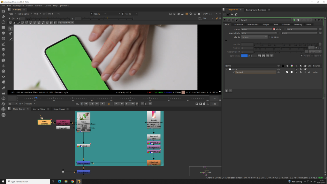Viewport: 327px width, 184px height.
Task: Open the Image nodes menu at top of toolbar
Action: tap(3, 11)
